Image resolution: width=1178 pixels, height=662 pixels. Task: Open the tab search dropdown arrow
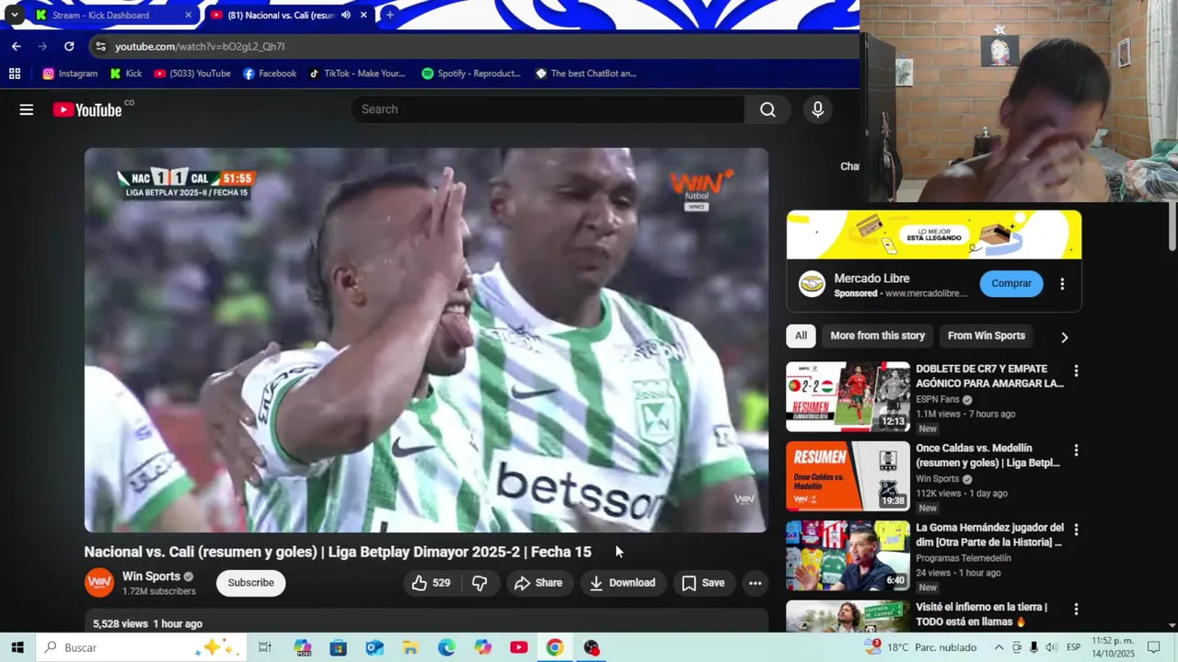(14, 15)
